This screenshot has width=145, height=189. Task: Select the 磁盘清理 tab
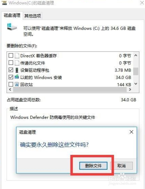click(x=12, y=15)
